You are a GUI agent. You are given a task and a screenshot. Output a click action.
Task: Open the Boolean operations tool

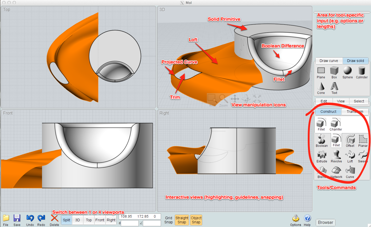click(321, 140)
